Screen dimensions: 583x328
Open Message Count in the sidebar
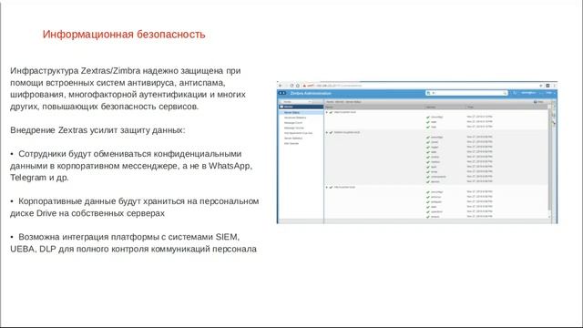click(293, 123)
